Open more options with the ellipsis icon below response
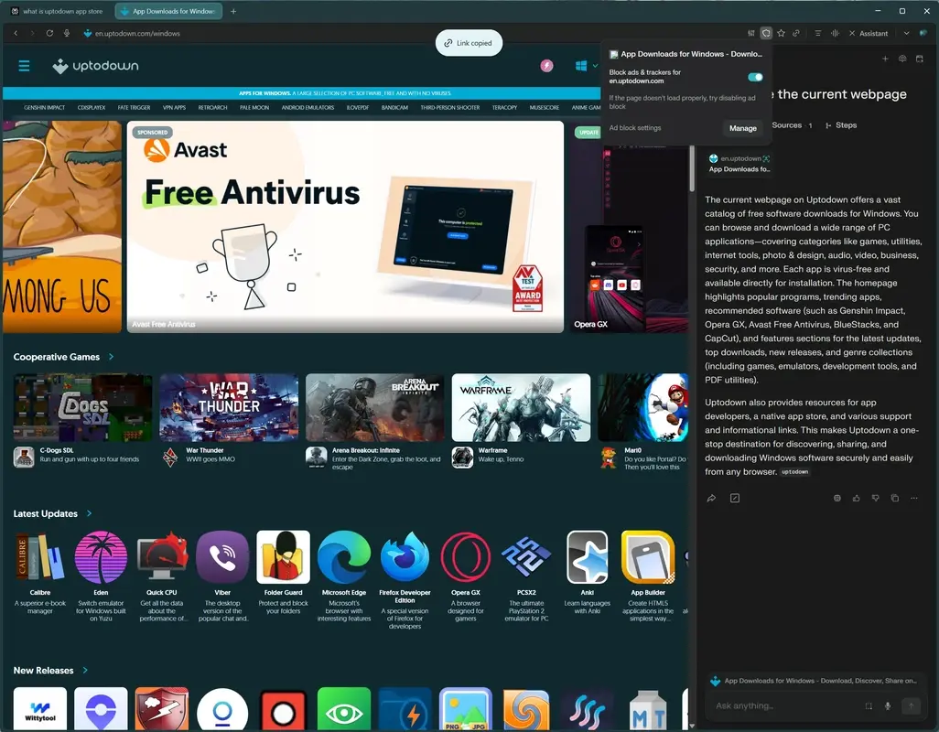The image size is (939, 732). click(914, 497)
